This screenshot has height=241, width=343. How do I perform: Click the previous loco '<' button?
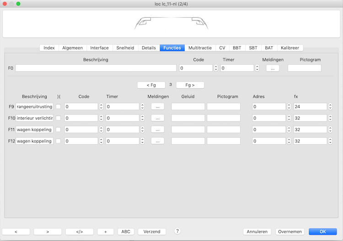16,231
